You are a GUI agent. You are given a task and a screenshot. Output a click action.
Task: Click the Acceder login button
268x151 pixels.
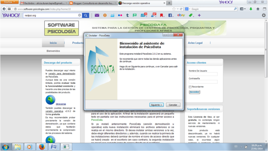coord(194,92)
